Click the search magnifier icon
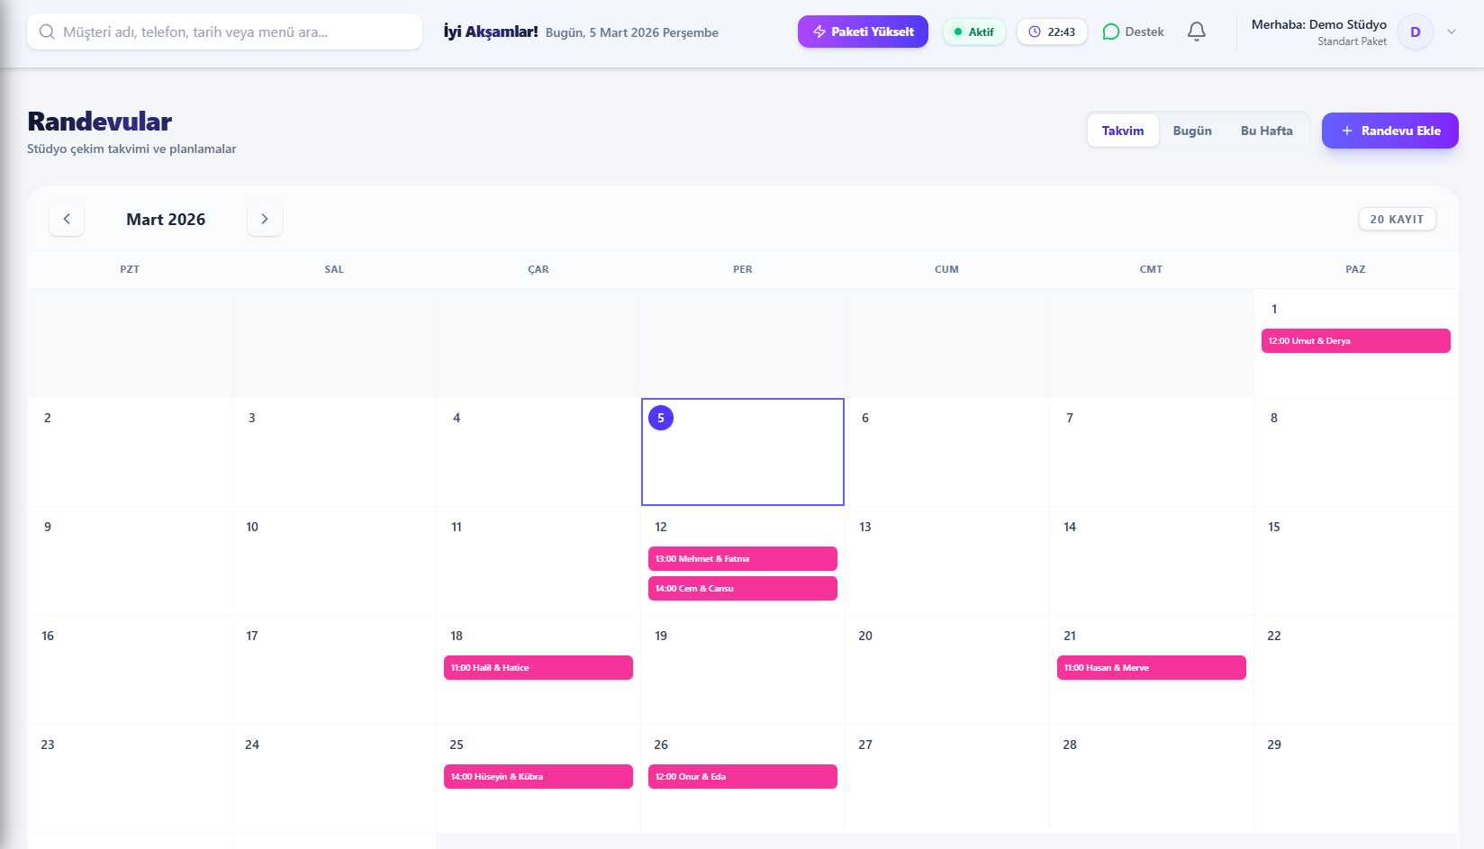The height and width of the screenshot is (849, 1484). click(47, 32)
